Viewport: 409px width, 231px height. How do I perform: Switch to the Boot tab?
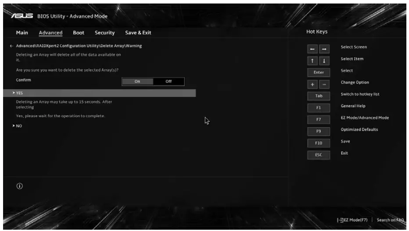click(x=79, y=32)
